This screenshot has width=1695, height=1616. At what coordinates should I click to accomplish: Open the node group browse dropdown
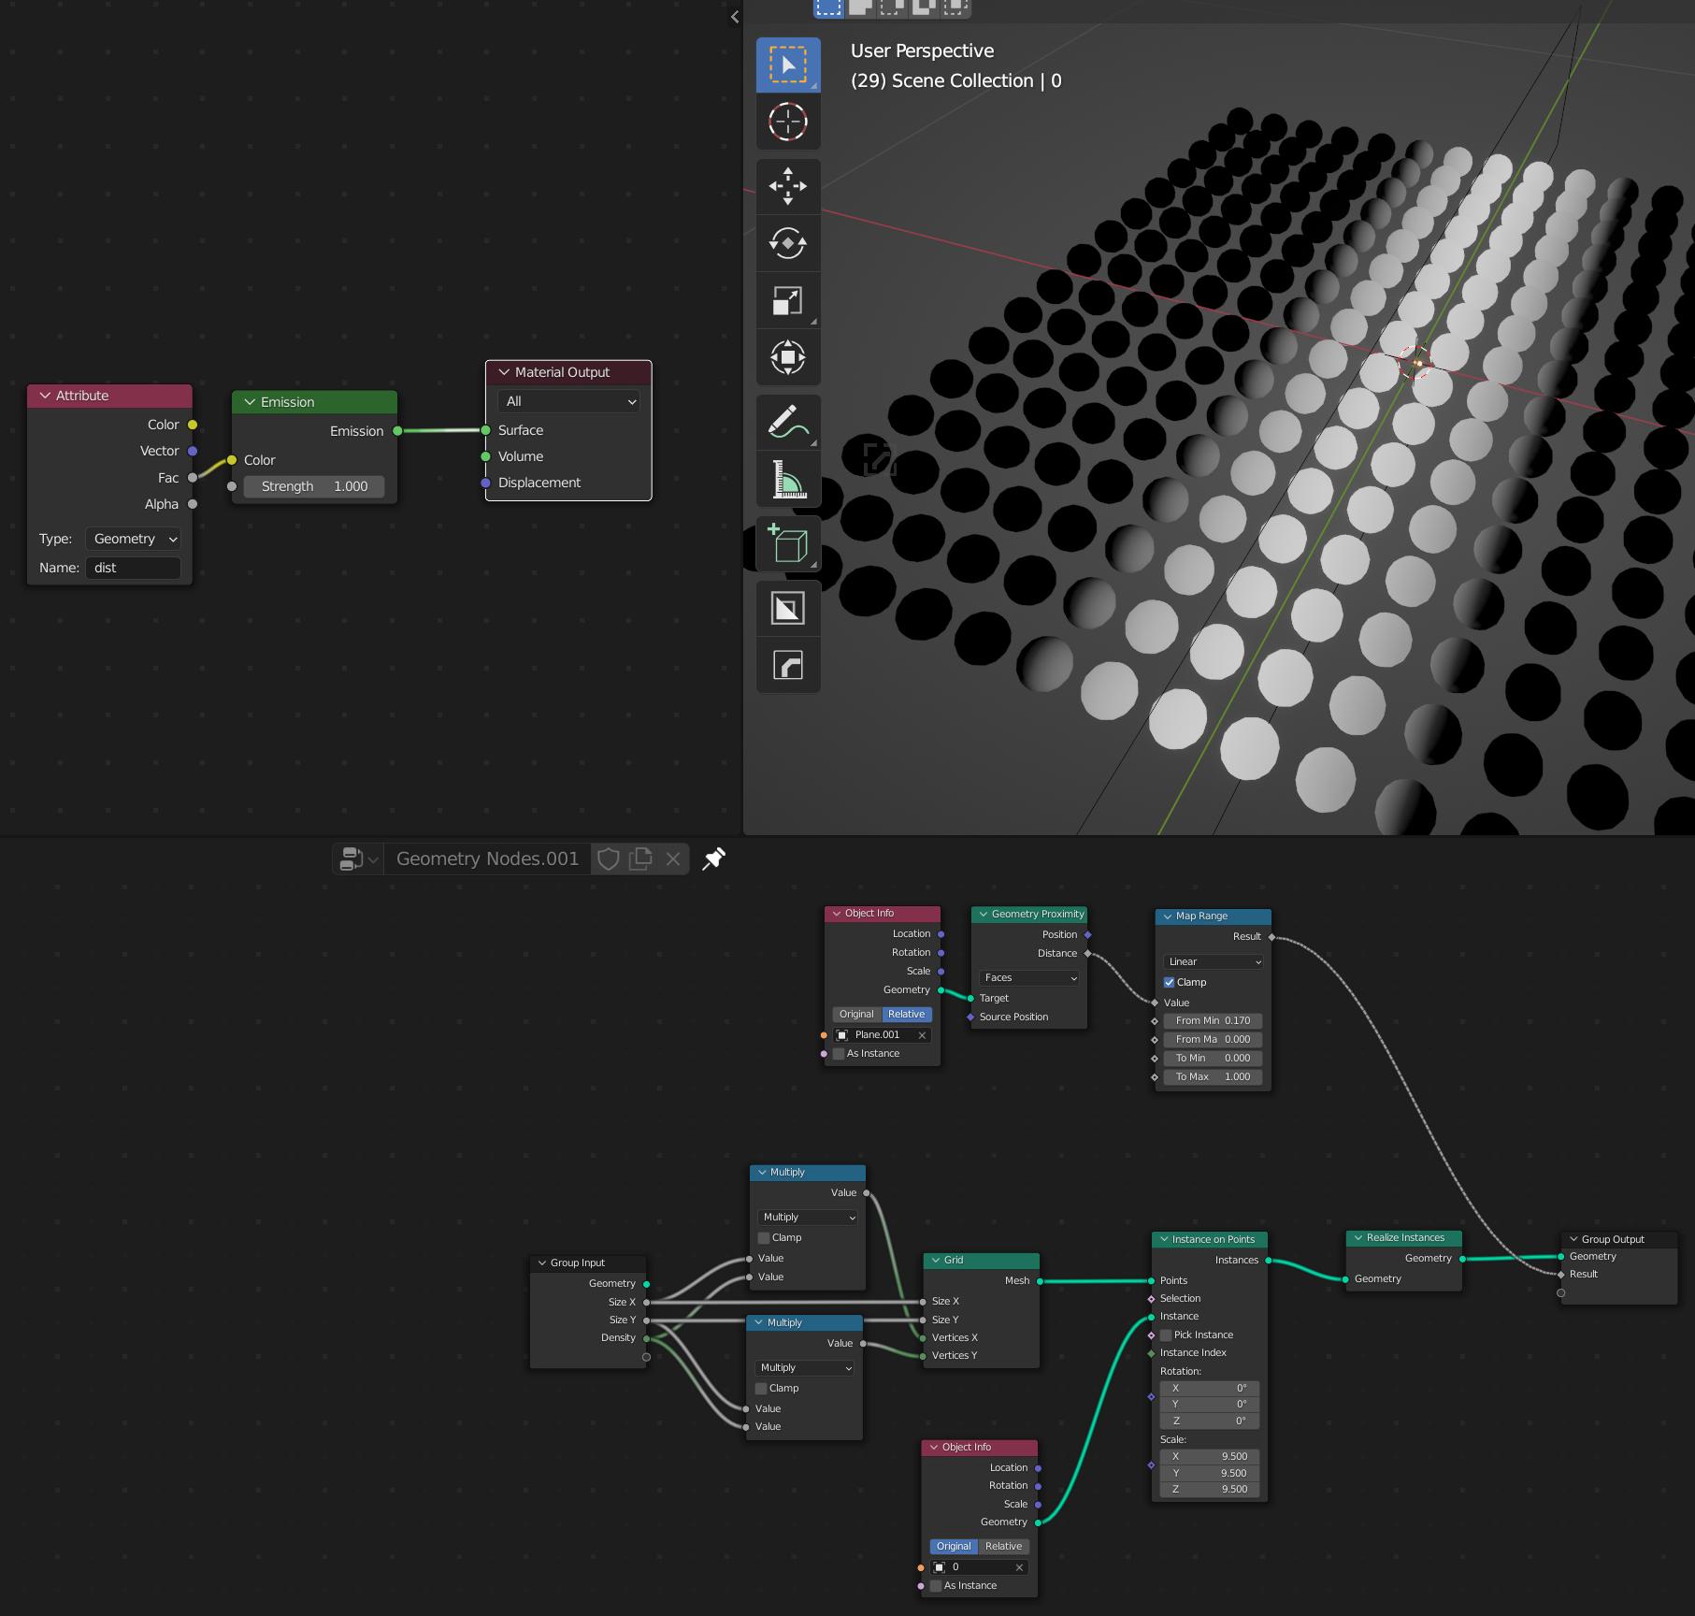tap(358, 858)
